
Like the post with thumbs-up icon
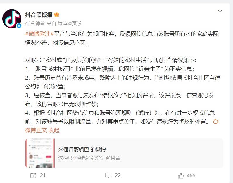(x=181, y=176)
